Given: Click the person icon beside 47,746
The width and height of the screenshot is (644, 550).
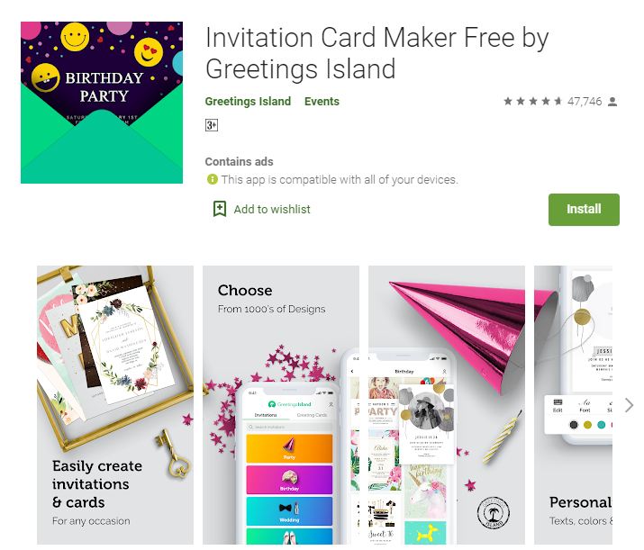Looking at the screenshot, I should [612, 102].
